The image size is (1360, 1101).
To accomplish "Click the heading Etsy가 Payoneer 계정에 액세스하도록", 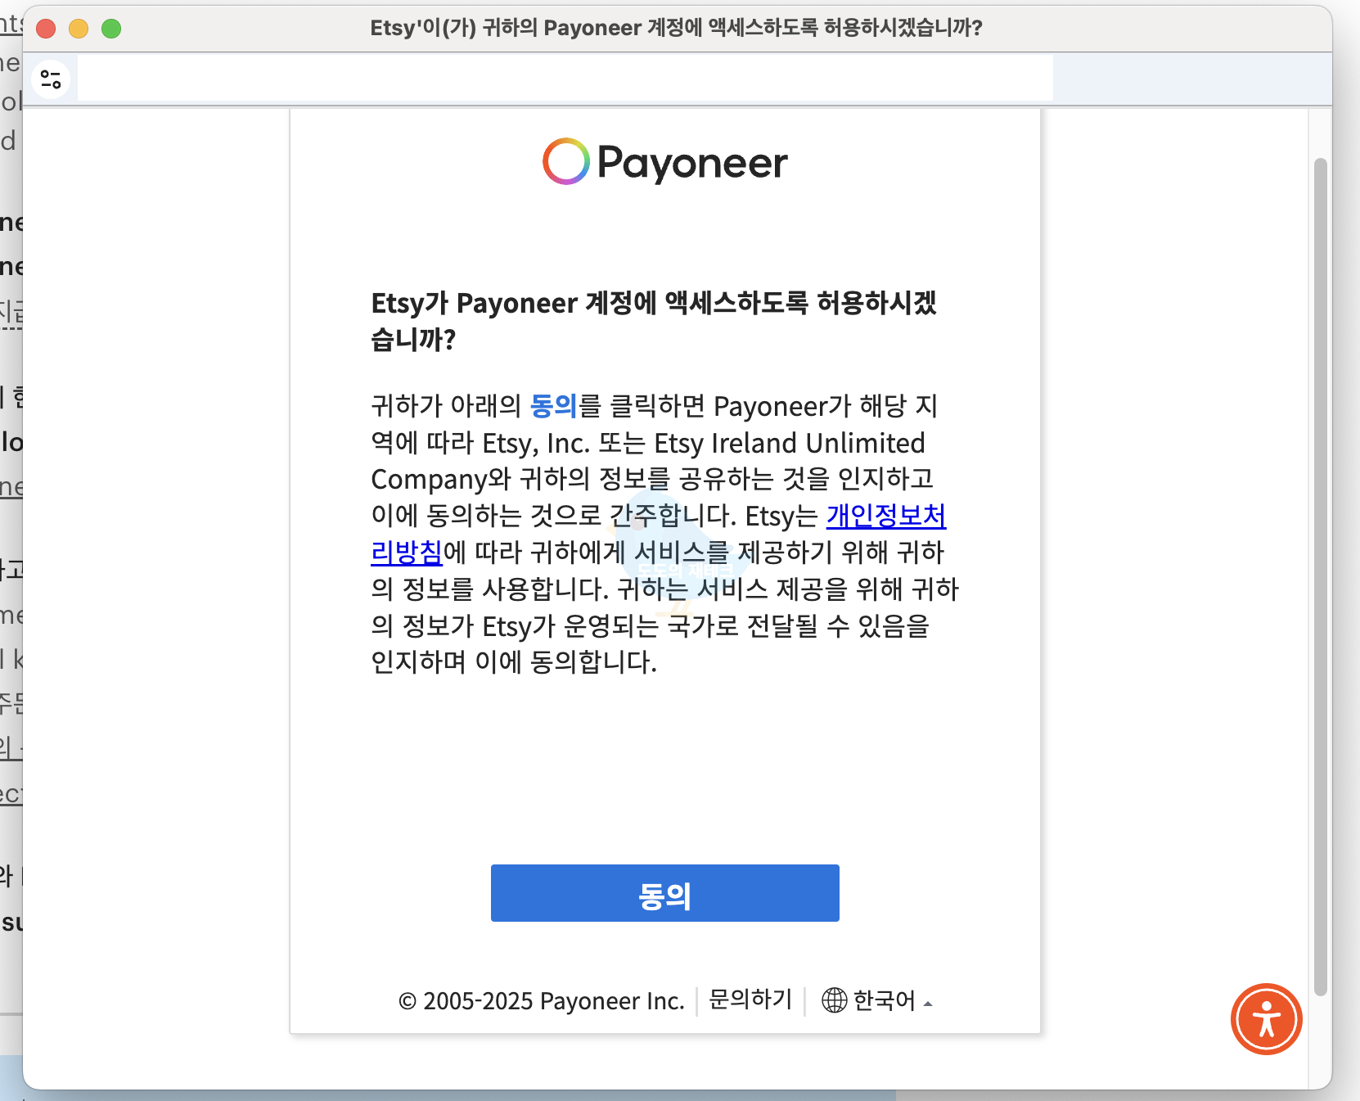I will tap(654, 321).
